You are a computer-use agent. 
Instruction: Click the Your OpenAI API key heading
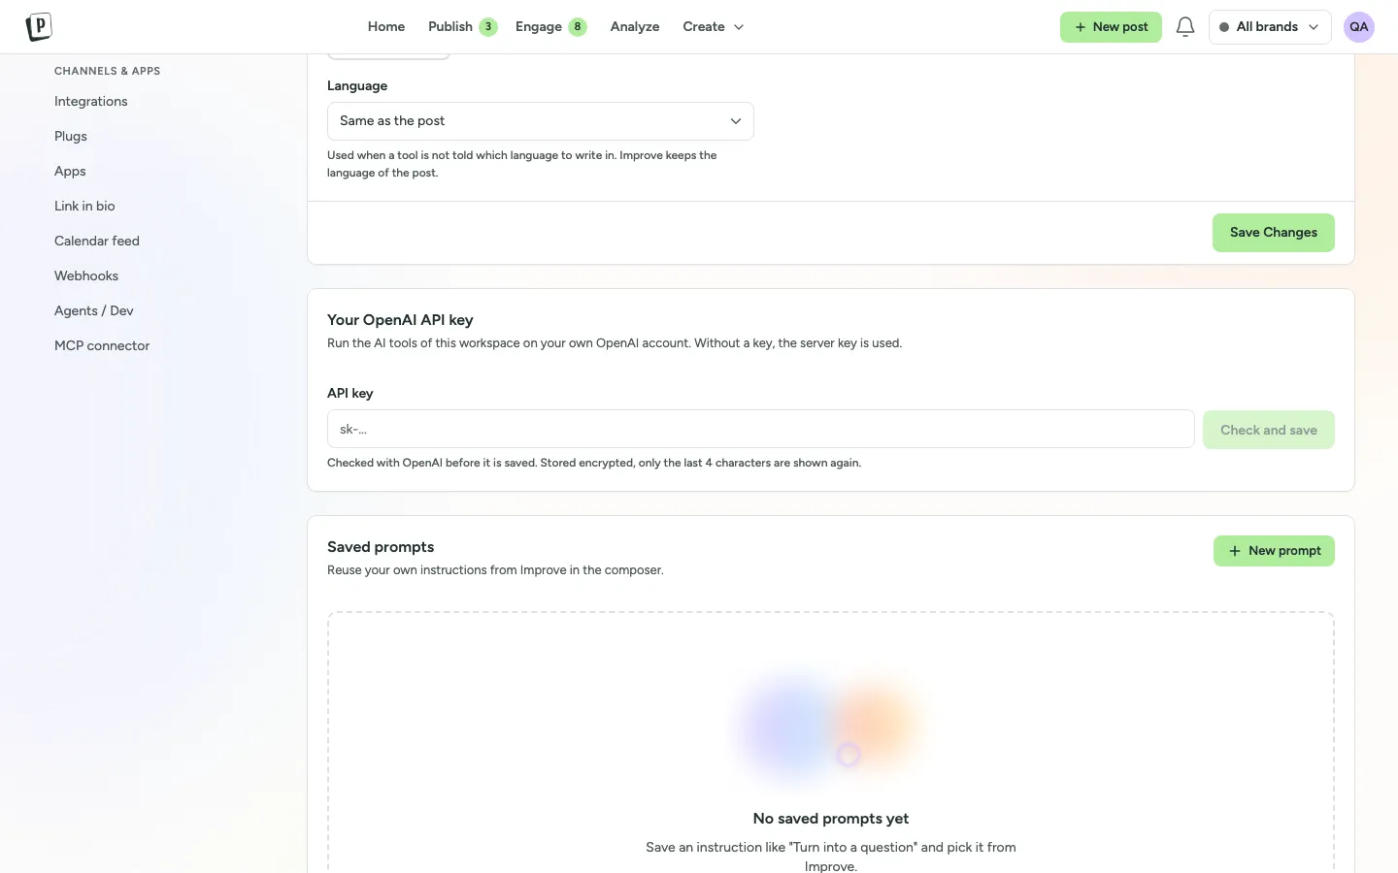pos(400,320)
